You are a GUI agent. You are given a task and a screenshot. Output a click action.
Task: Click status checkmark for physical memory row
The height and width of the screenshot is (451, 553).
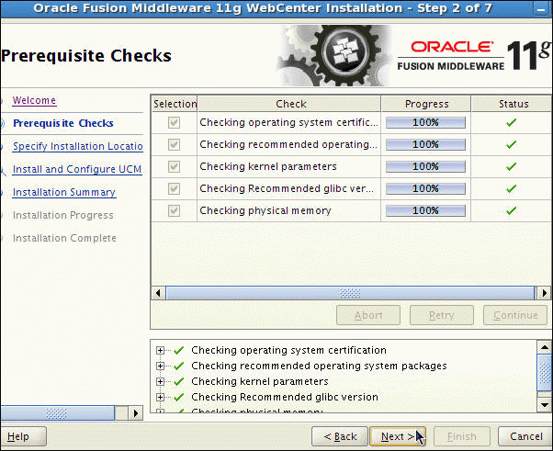[x=511, y=210]
